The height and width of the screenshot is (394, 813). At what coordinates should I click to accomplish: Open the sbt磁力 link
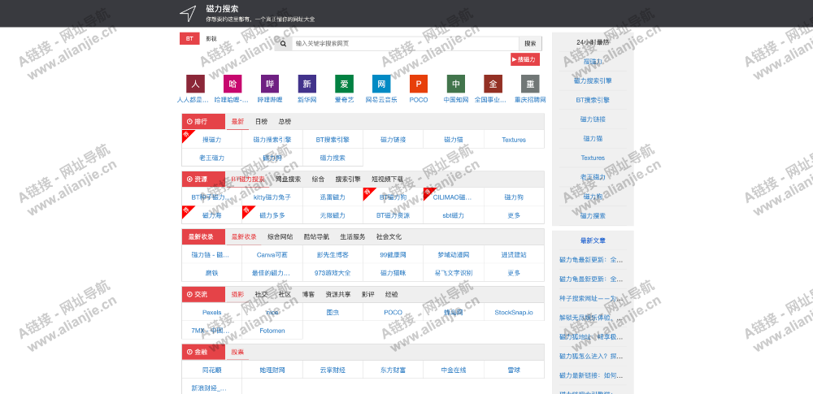(454, 215)
